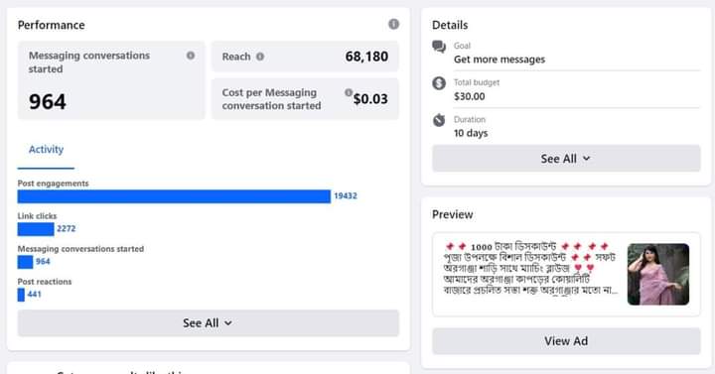Viewport: 715px width, 374px height.
Task: Click info icon for Cost per Messaging conversation
Action: pos(349,92)
